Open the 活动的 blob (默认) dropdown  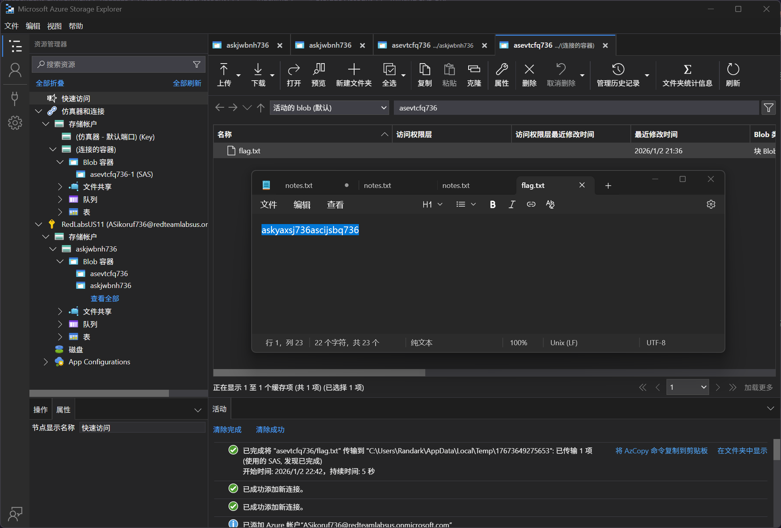[x=329, y=108]
